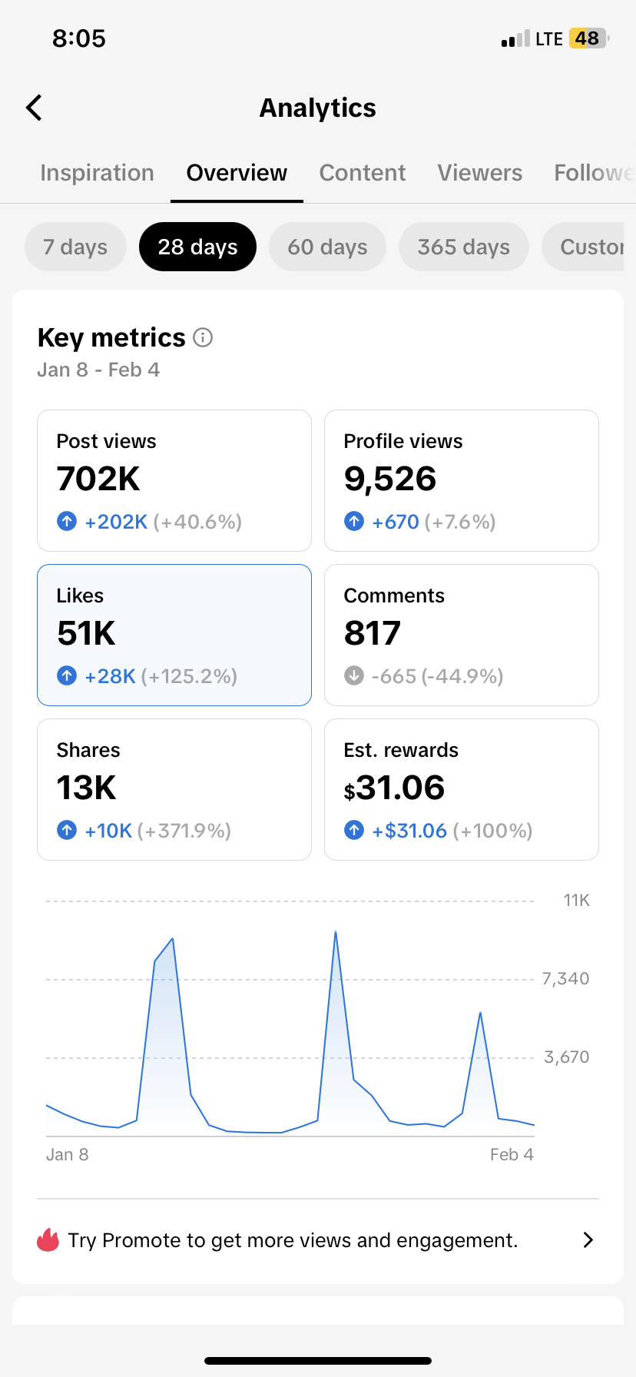The height and width of the screenshot is (1377, 636).
Task: Tap the tallest peak on likes chart
Action: tap(336, 933)
